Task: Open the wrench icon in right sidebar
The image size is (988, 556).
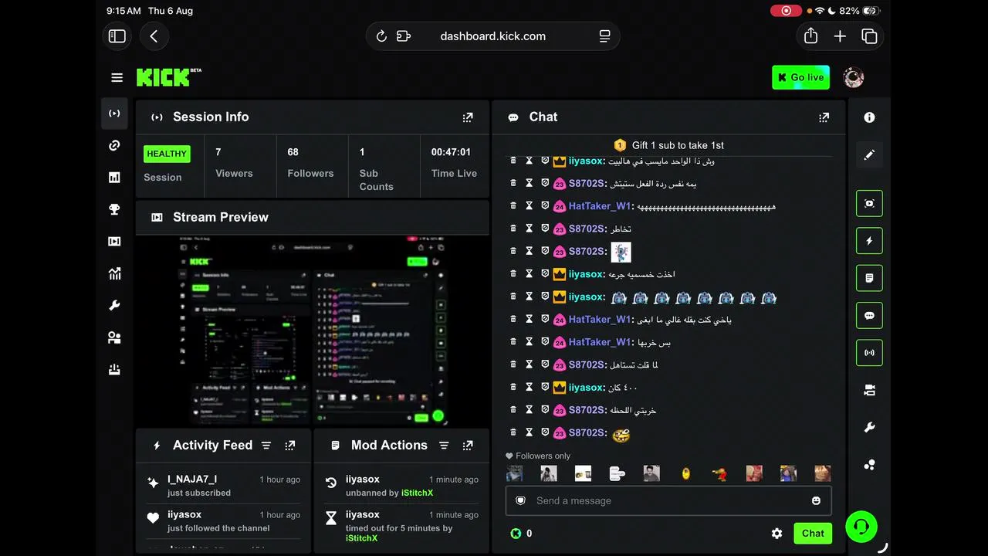Action: point(869,428)
